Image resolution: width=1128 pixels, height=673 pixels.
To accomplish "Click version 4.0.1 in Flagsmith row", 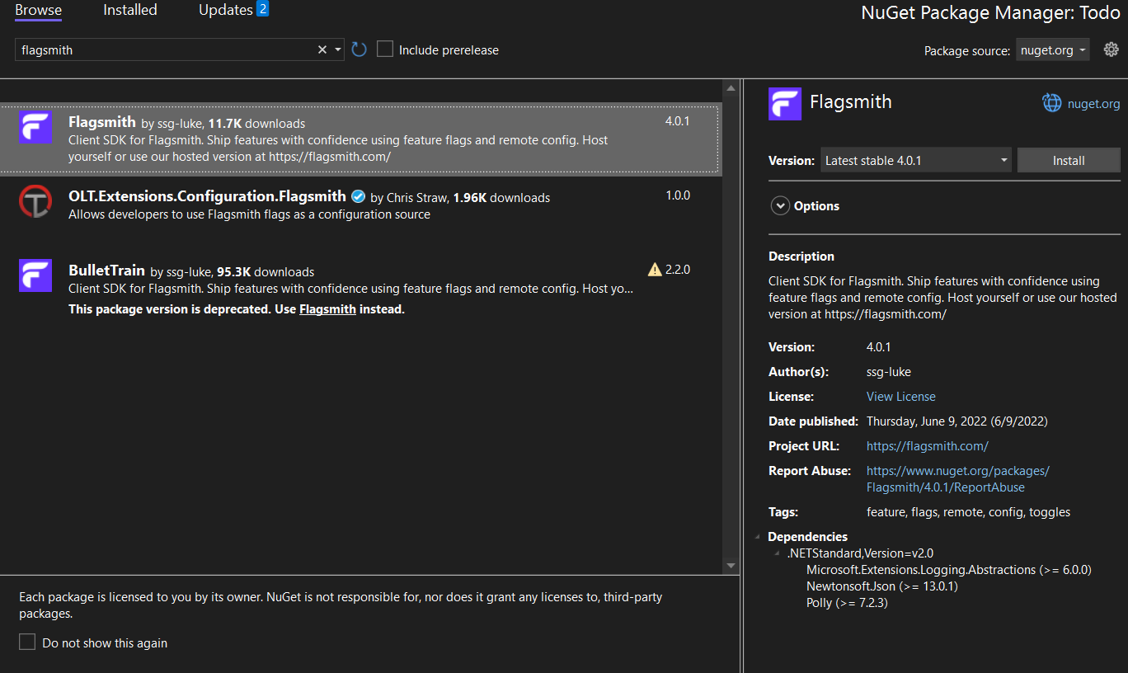I will [677, 121].
